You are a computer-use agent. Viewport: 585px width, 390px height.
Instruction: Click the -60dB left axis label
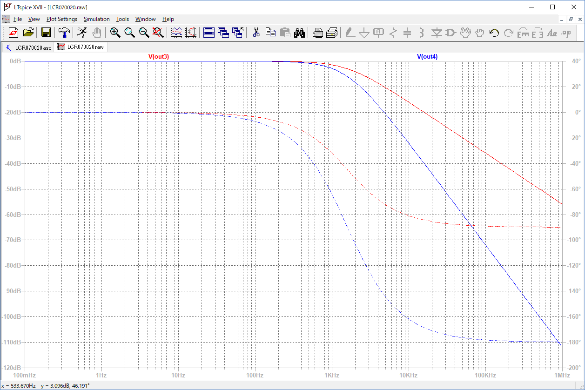pyautogui.click(x=13, y=215)
